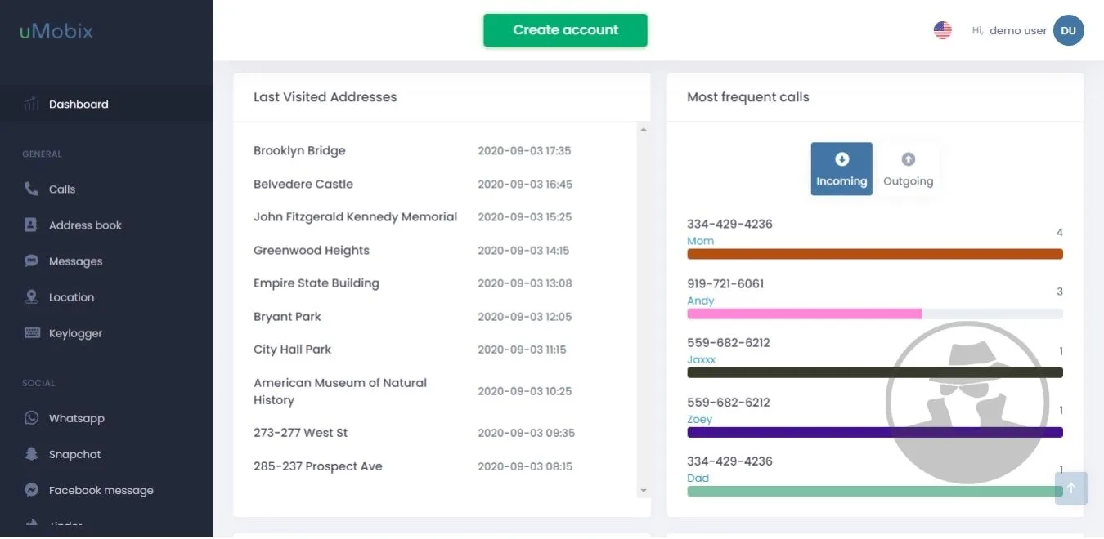
Task: Switch to Incoming calls tab
Action: 841,169
